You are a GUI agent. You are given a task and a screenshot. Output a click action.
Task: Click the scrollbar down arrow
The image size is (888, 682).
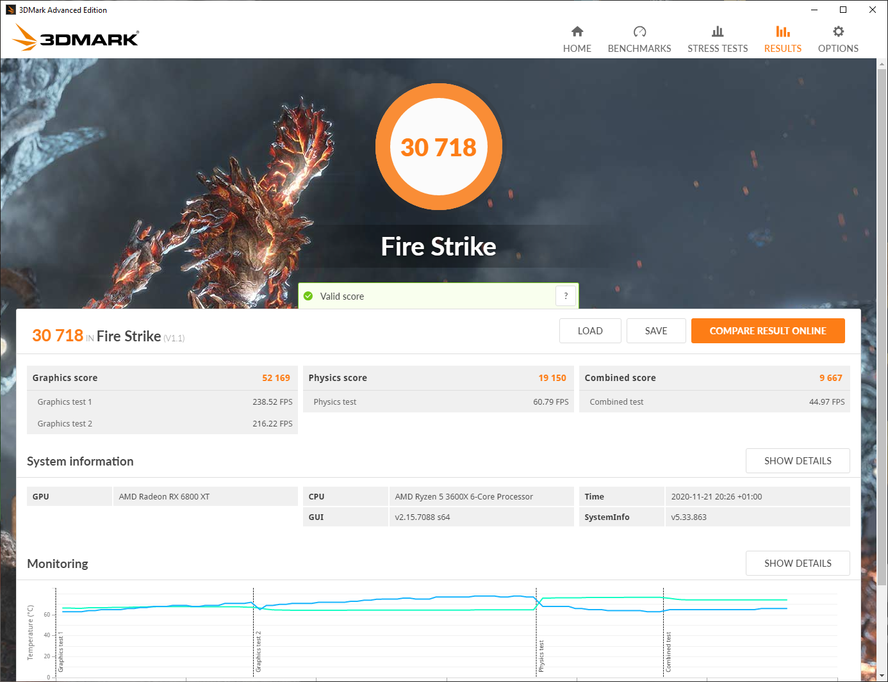(882, 676)
